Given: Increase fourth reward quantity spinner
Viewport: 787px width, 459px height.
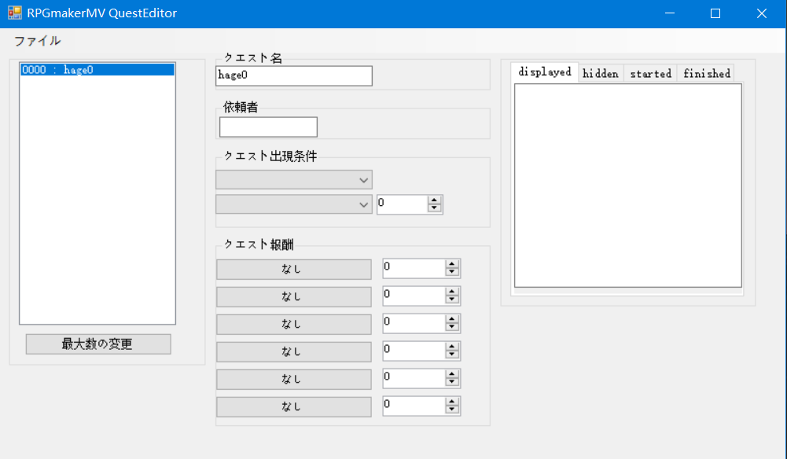Looking at the screenshot, I should coord(452,347).
